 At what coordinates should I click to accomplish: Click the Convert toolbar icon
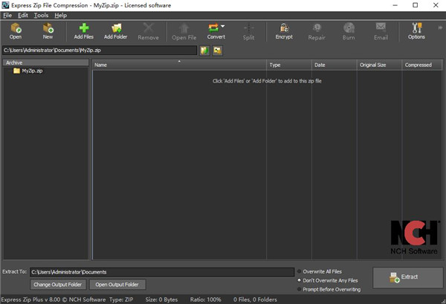tap(216, 30)
